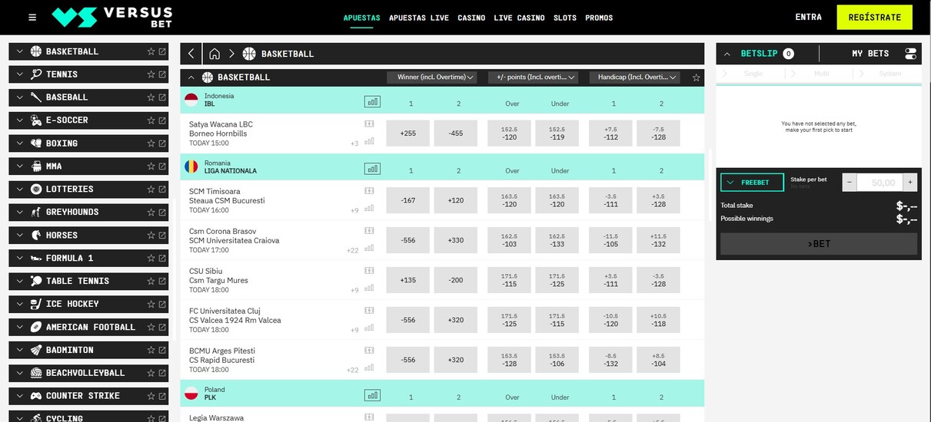Open the My Bets tab
Image resolution: width=931 pixels, height=422 pixels.
click(x=869, y=54)
